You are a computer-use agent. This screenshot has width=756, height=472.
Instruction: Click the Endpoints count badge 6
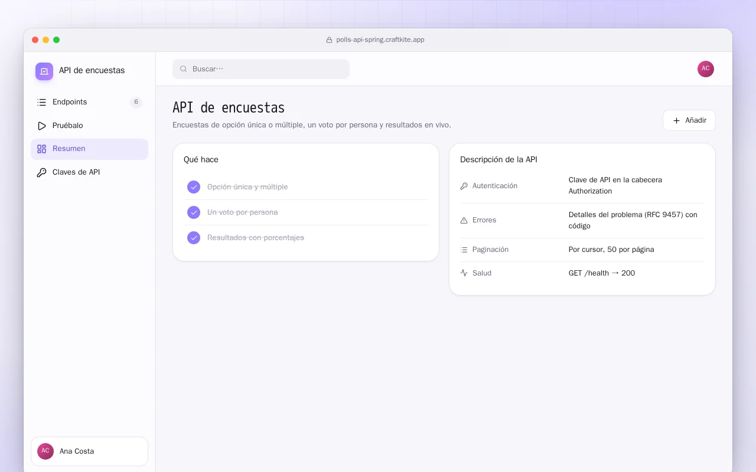136,102
